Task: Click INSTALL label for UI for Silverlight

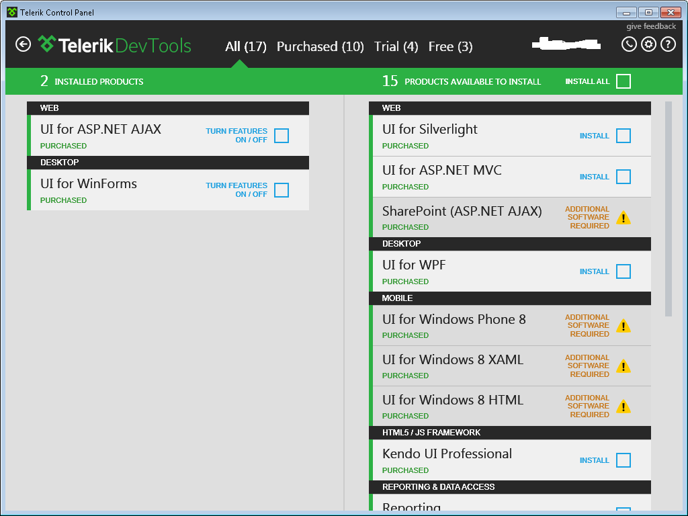Action: (x=595, y=136)
